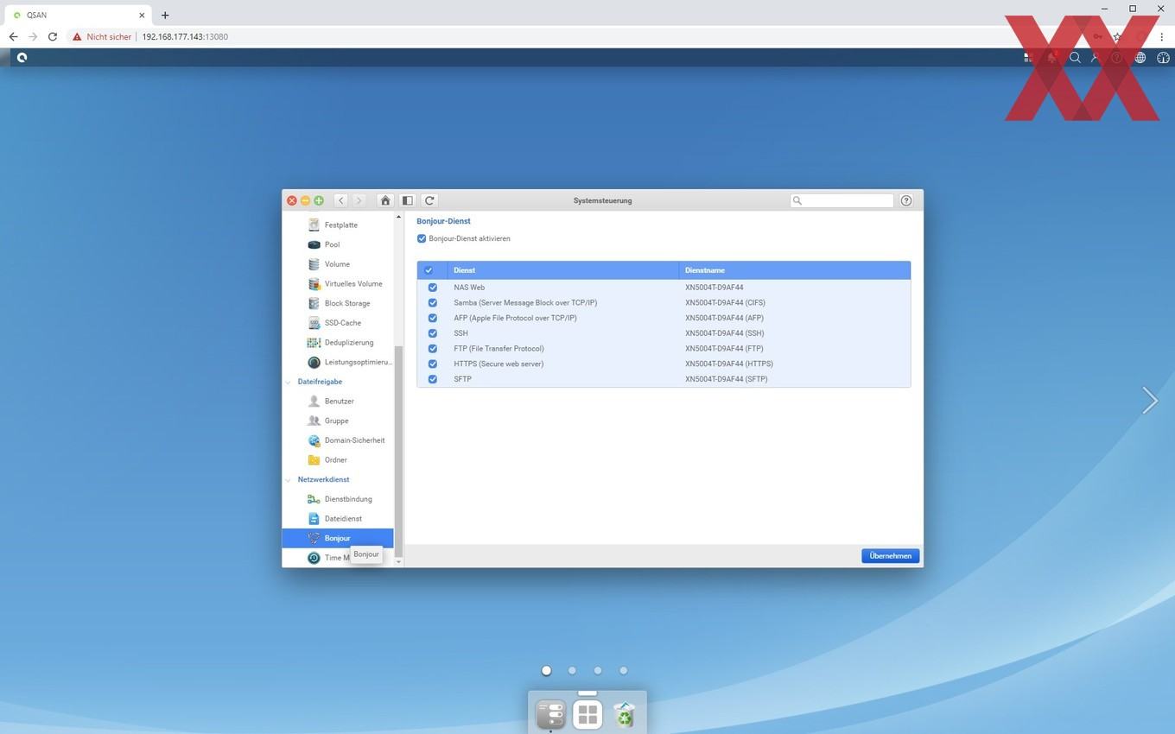Click the sidebar scroll up arrow
The width and height of the screenshot is (1175, 734).
[x=398, y=218]
